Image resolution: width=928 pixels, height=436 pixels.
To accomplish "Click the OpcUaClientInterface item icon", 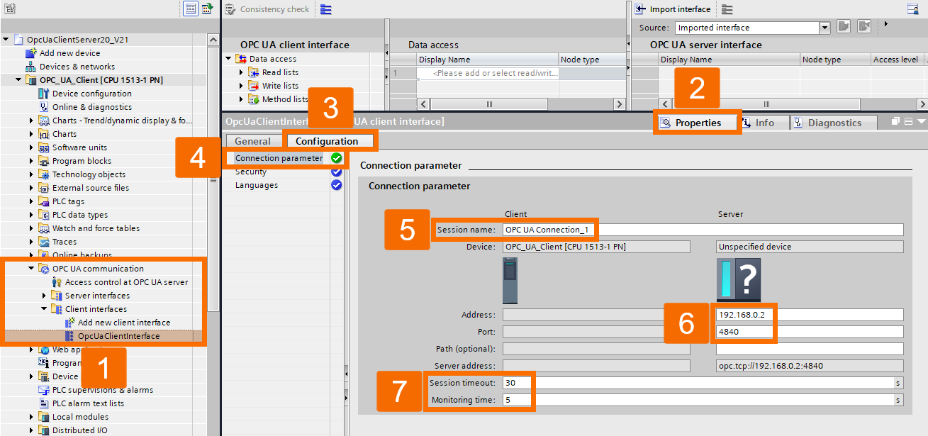I will coord(69,336).
